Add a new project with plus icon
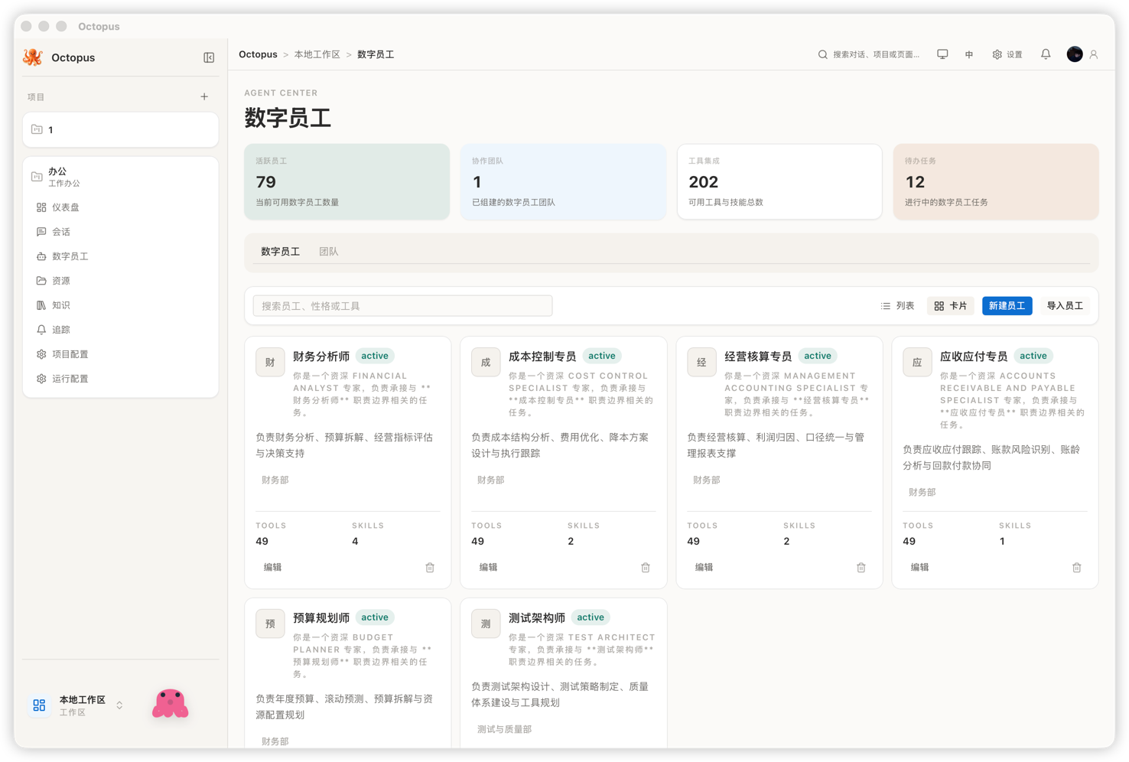 click(204, 97)
